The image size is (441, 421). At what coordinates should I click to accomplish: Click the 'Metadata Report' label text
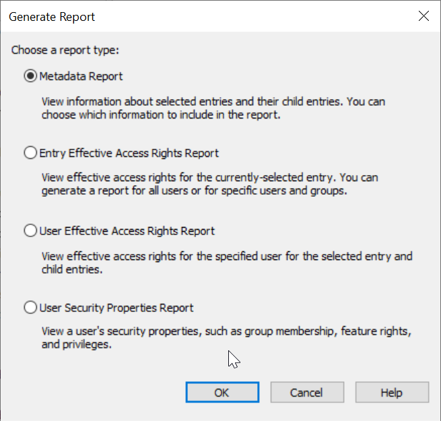(x=81, y=76)
